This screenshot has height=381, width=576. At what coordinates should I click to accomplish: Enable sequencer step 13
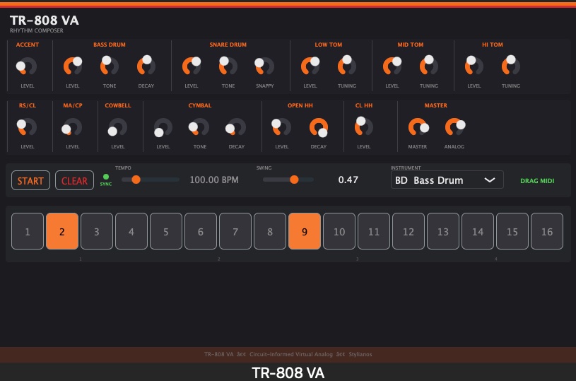[x=443, y=231]
